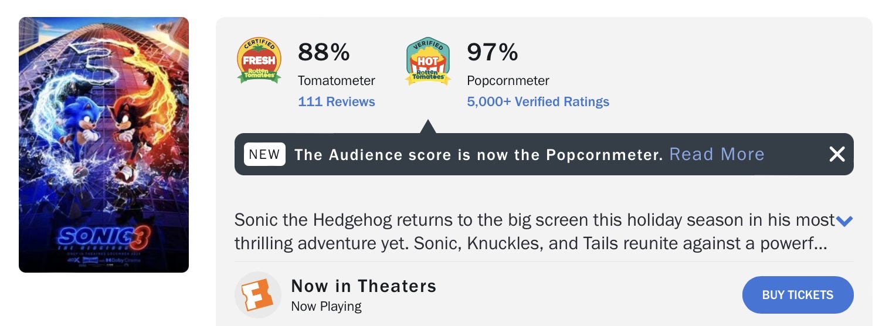
Task: Select the Popcornmeter label
Action: coord(508,80)
